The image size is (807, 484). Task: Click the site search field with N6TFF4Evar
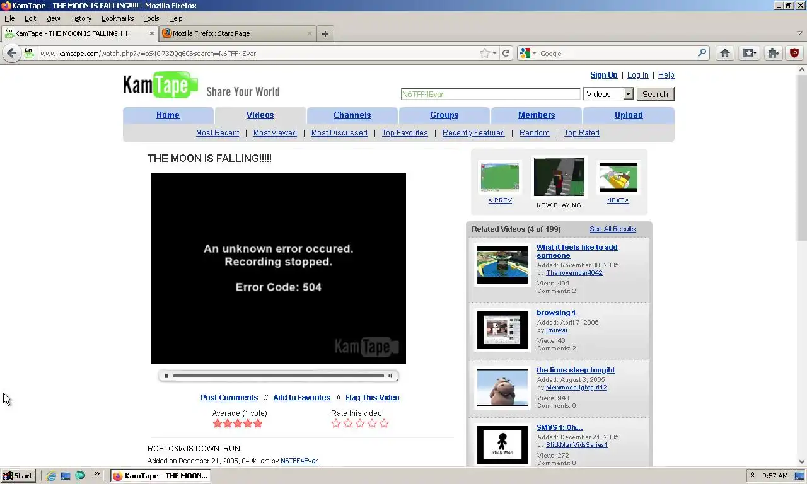pos(491,94)
